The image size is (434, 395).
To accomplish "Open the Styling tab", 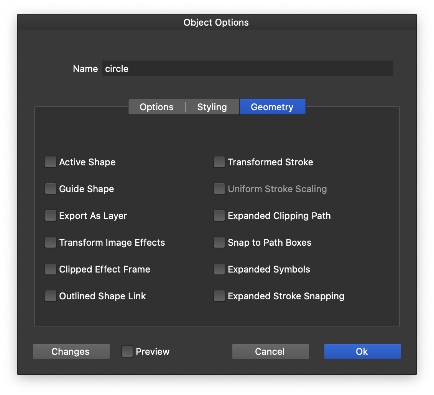I will (212, 107).
